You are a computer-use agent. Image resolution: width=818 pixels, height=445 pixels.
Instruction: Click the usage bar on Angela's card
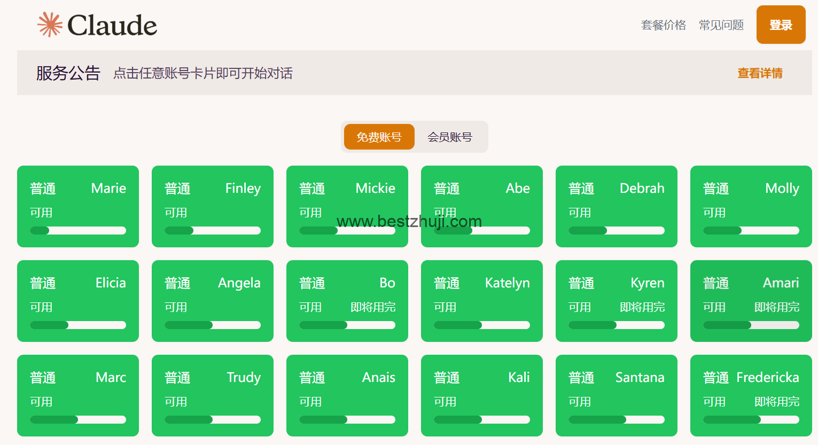point(213,325)
